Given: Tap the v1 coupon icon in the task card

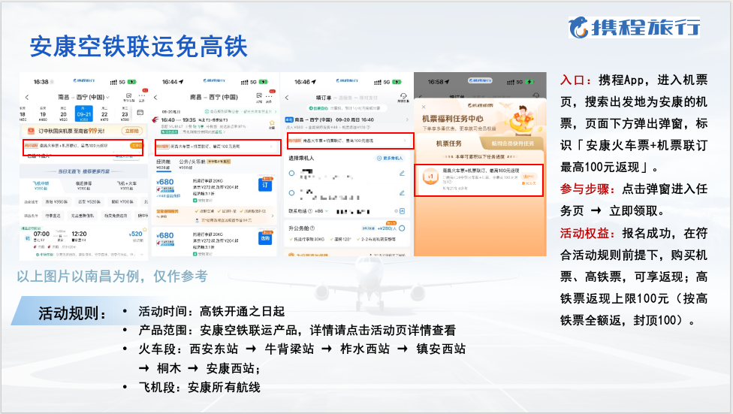Looking at the screenshot, I should click(x=430, y=177).
